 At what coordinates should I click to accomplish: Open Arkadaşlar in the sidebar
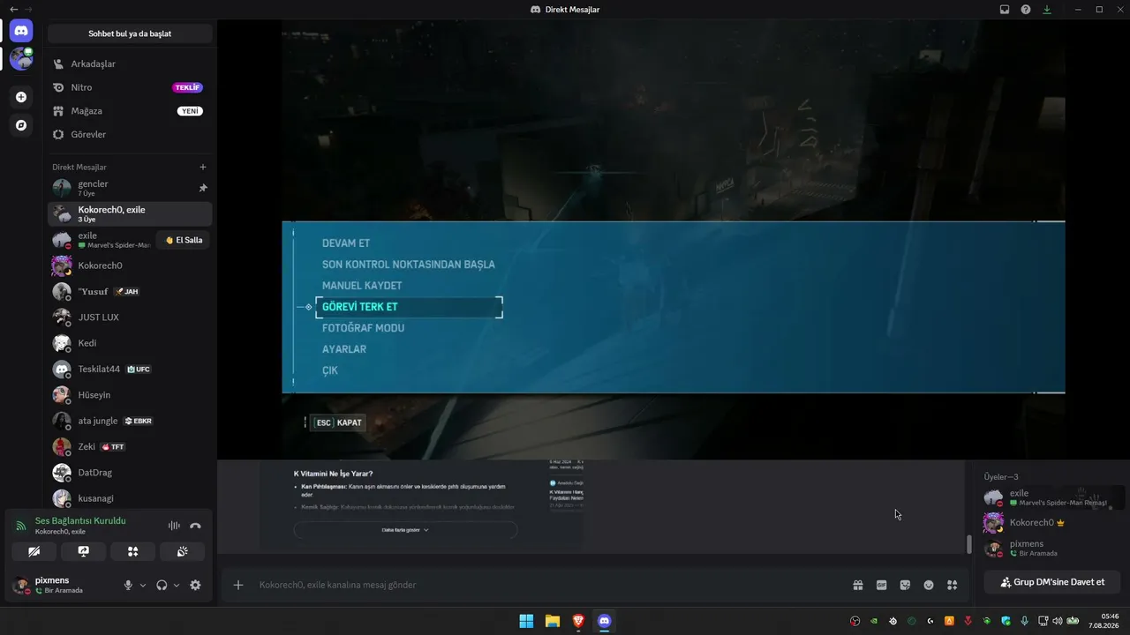pos(130,63)
